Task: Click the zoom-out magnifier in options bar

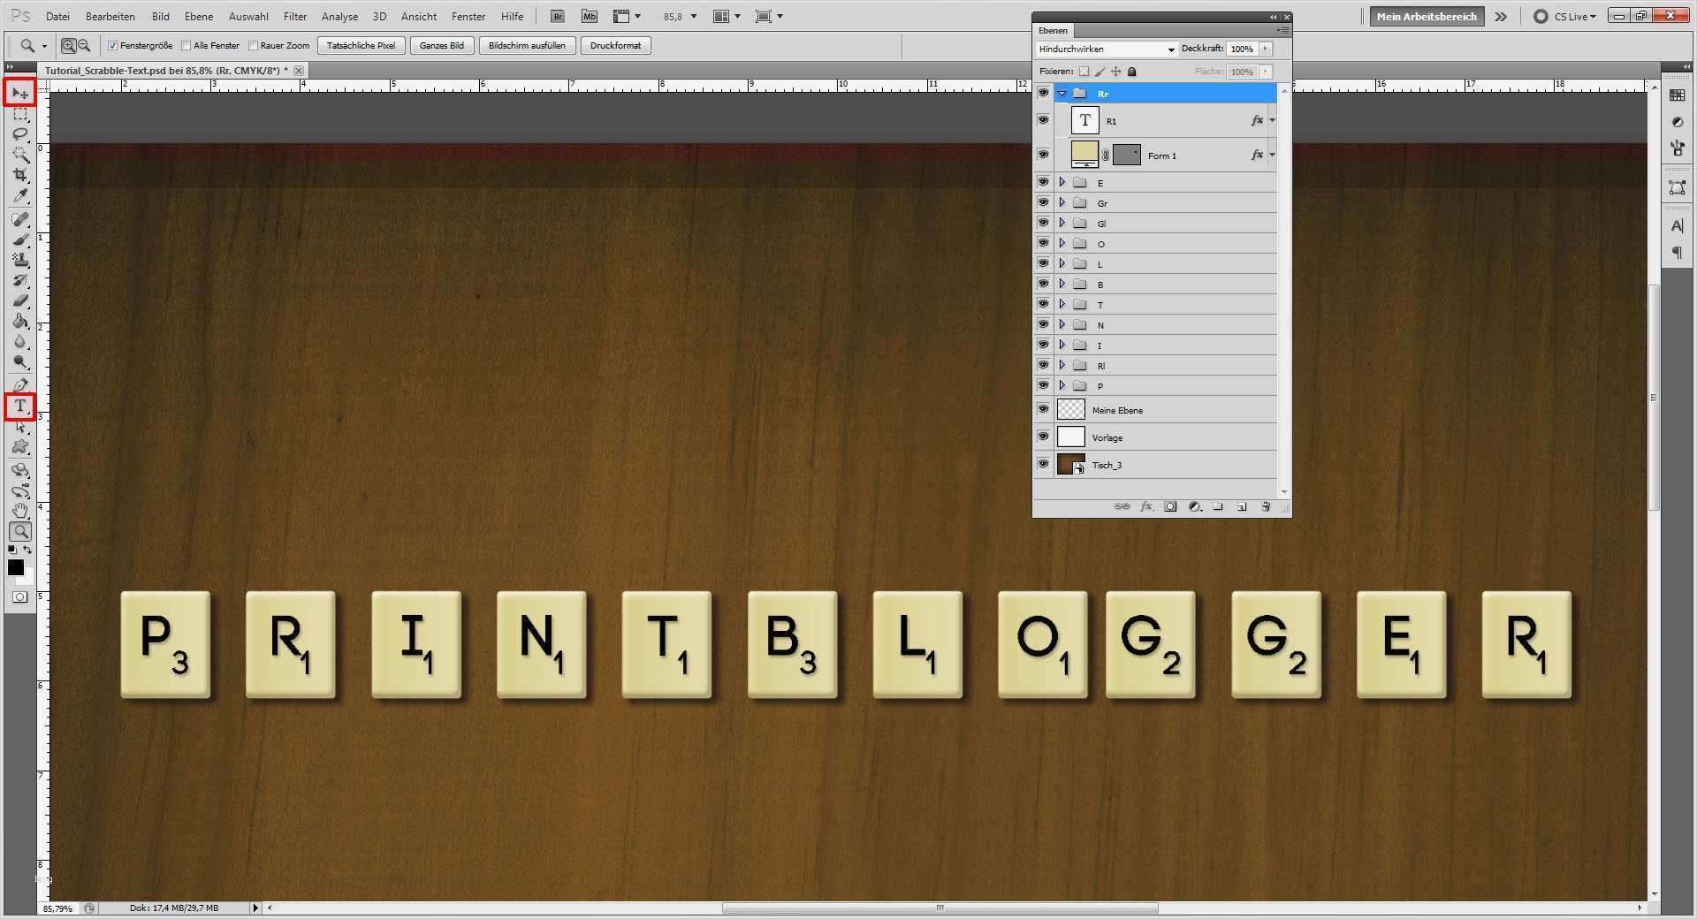Action: pos(84,45)
